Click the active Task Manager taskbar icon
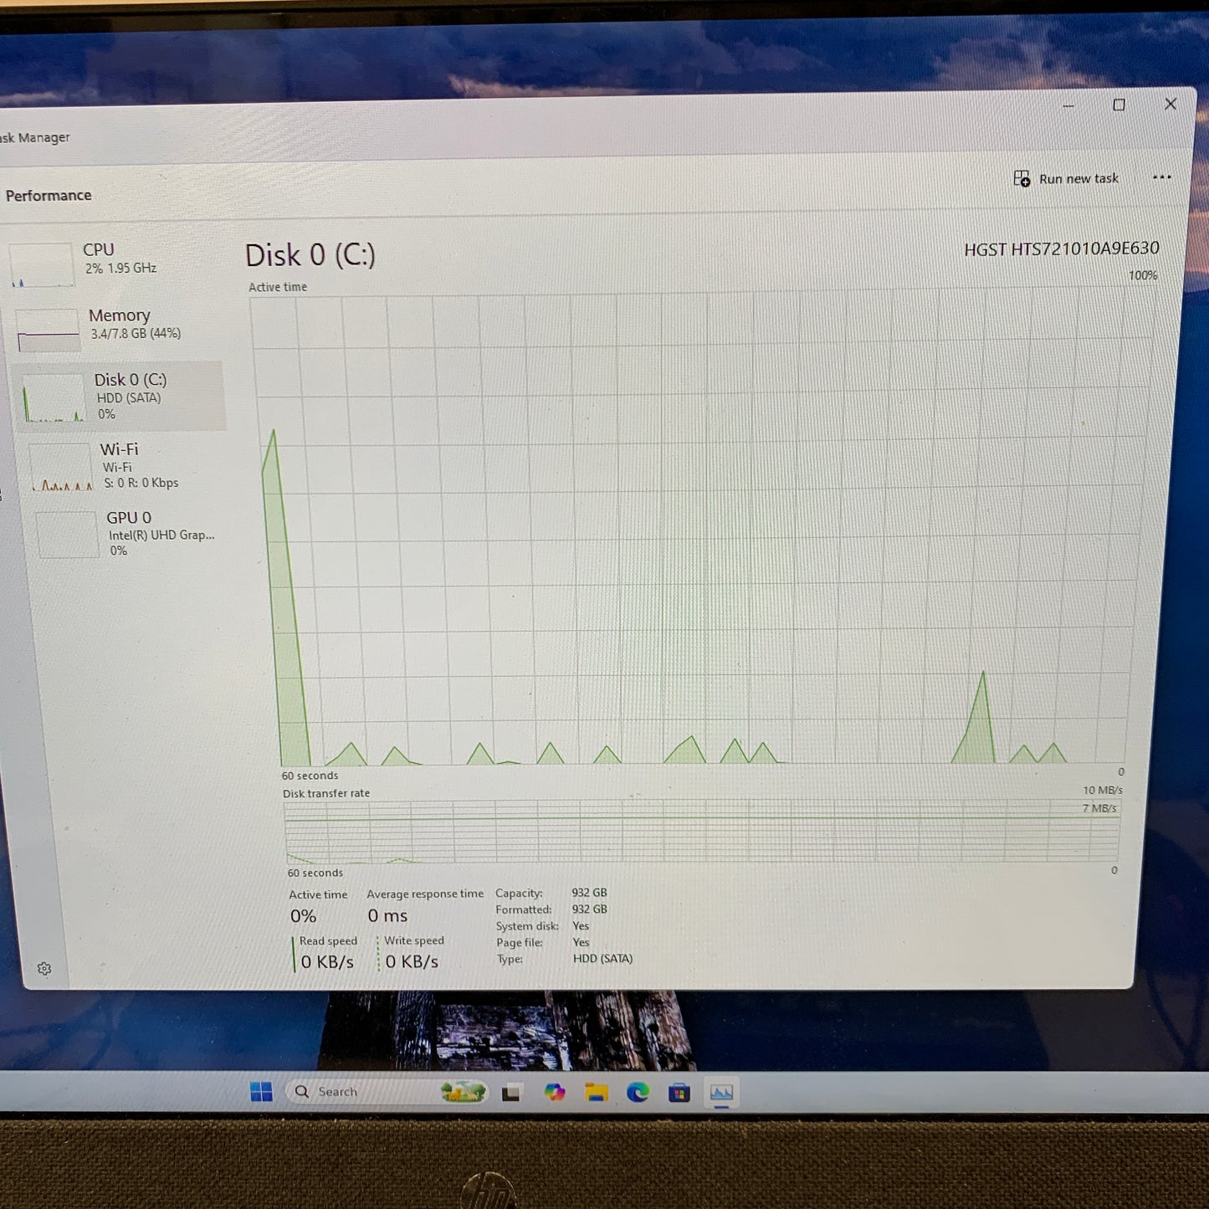This screenshot has height=1209, width=1209. click(x=721, y=1092)
